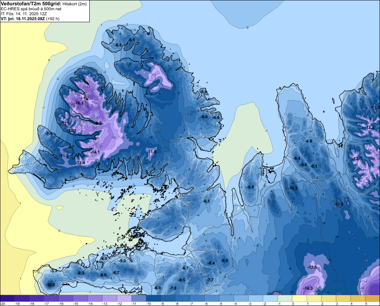Click the -14.1 temperature label
380x306 pixels.
point(95,152)
